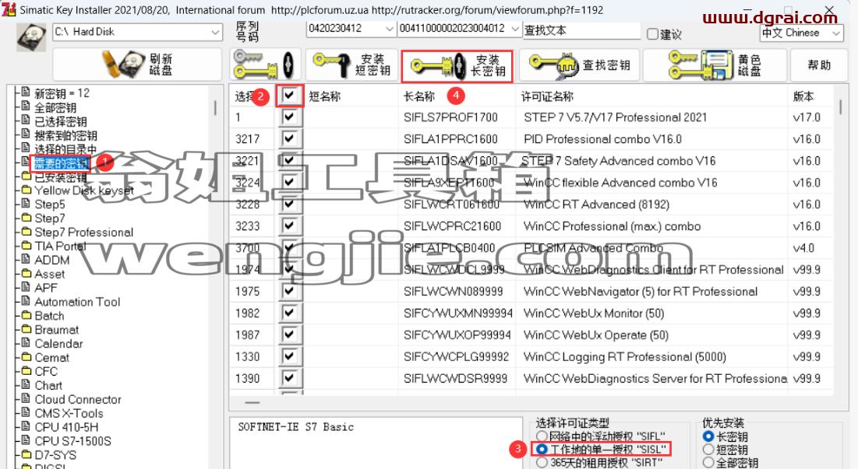Toggle checkbox for row 1982
Viewport: 858px width, 469px height.
(289, 313)
